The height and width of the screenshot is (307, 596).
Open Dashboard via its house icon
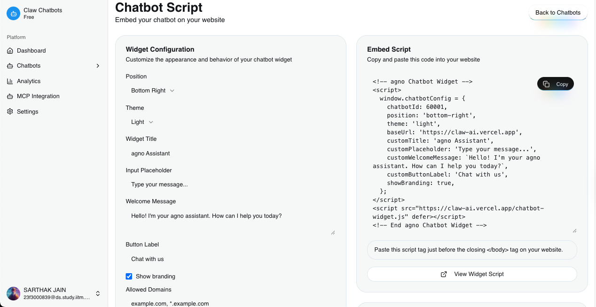tap(10, 51)
